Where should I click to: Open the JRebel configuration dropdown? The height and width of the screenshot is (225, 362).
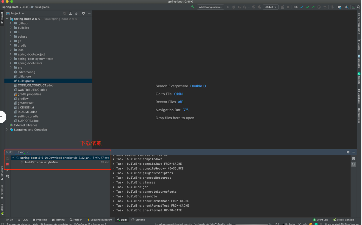tap(270, 7)
